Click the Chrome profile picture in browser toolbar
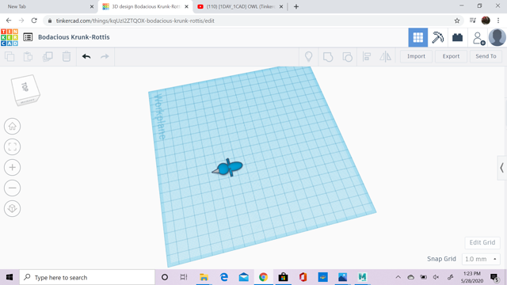507x285 pixels. [486, 21]
